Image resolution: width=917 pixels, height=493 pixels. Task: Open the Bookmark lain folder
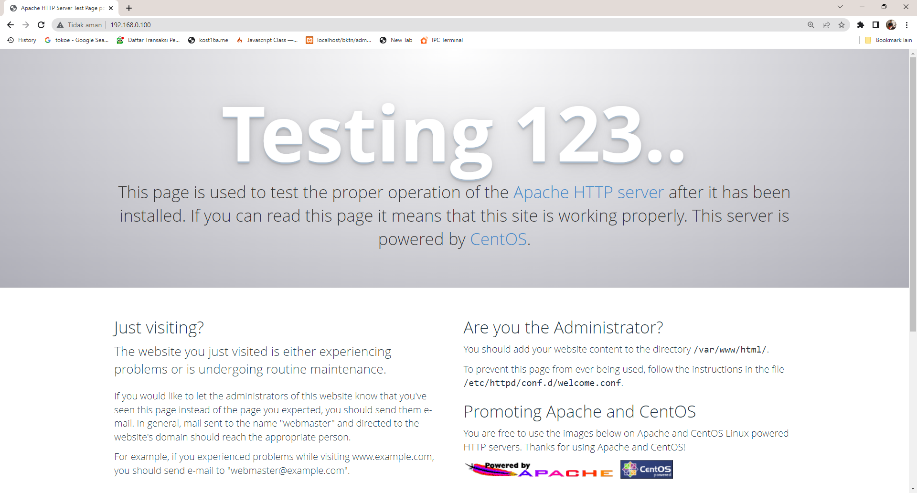[888, 40]
